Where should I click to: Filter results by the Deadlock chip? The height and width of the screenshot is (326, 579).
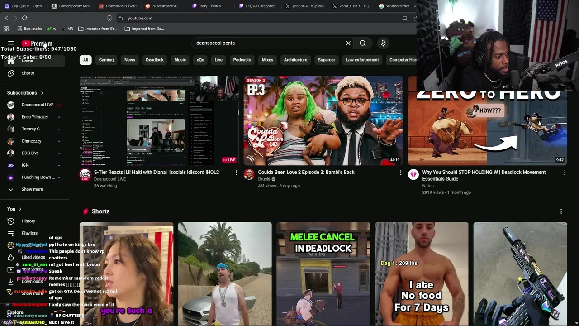pyautogui.click(x=155, y=60)
